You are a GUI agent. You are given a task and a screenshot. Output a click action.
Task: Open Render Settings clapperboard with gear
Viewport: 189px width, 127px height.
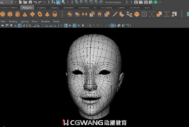coord(151,2)
